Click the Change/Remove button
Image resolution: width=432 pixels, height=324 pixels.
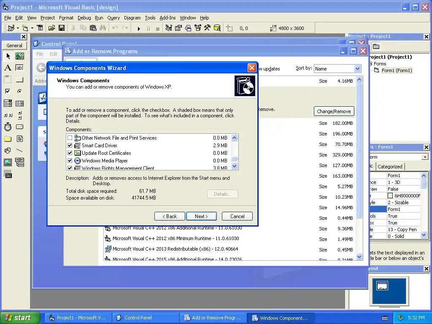pos(334,111)
